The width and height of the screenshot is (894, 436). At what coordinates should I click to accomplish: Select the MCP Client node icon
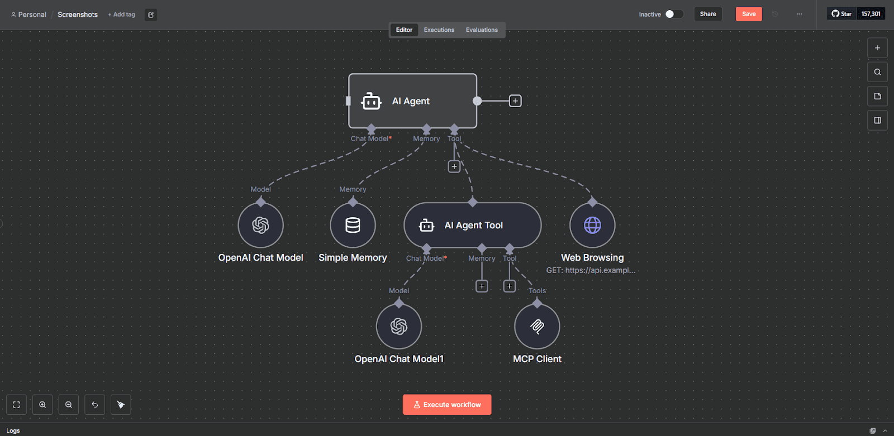(x=537, y=326)
